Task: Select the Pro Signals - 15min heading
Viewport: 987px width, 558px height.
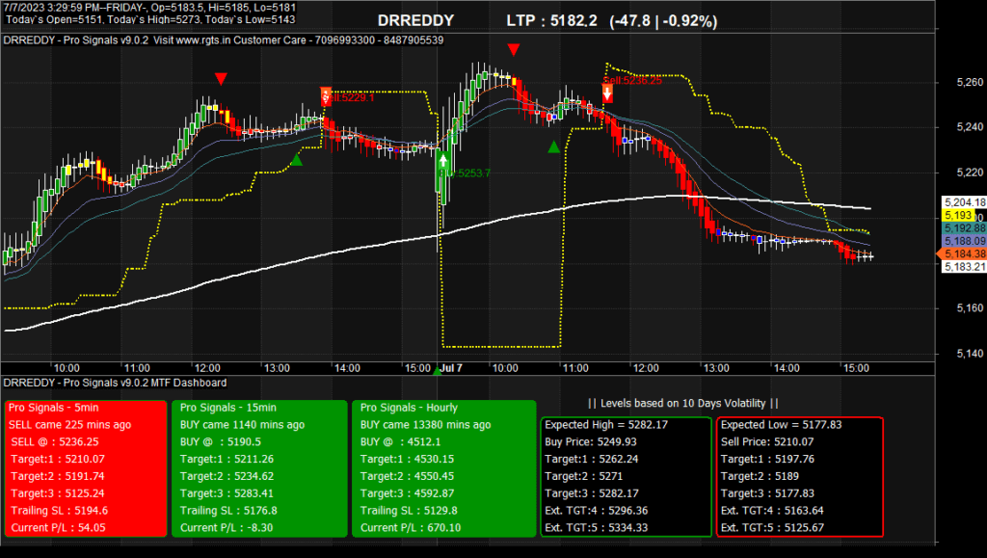Action: pyautogui.click(x=227, y=408)
